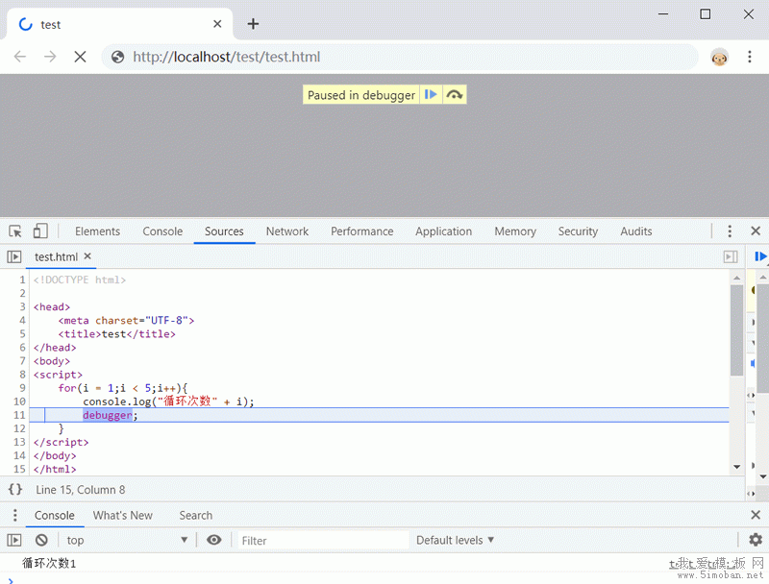Activate the inspect element picker

tap(15, 231)
